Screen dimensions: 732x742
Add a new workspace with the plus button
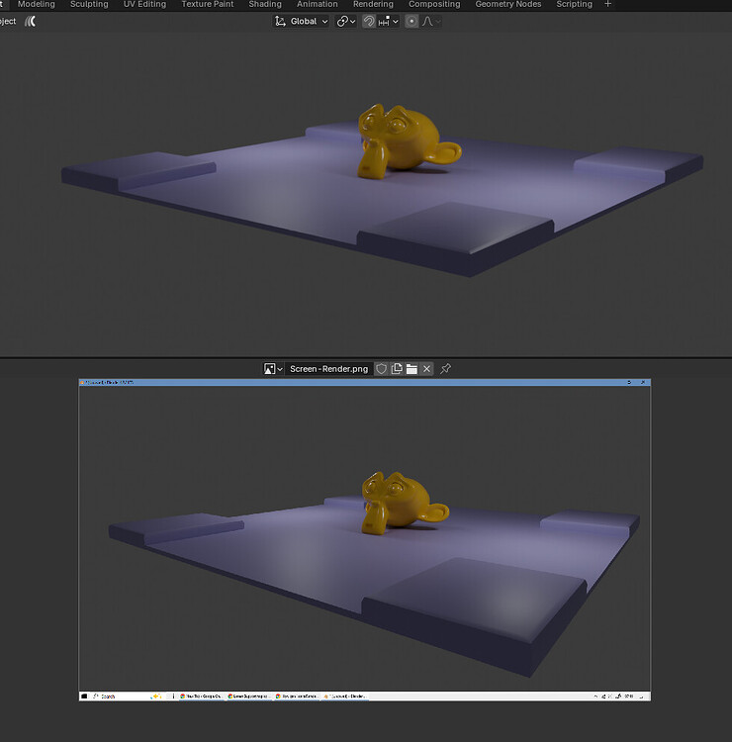[x=608, y=4]
